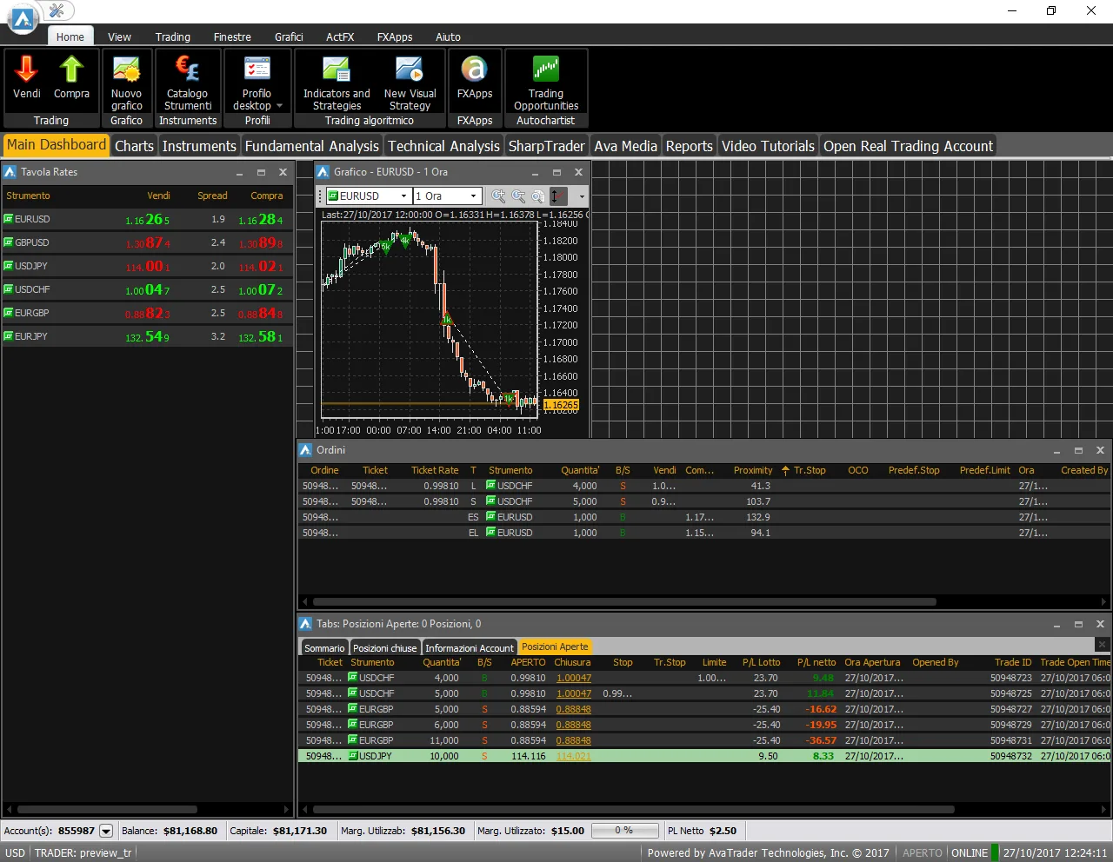Image resolution: width=1113 pixels, height=862 pixels.
Task: Click the green Compra buy arrow icon
Action: click(71, 70)
